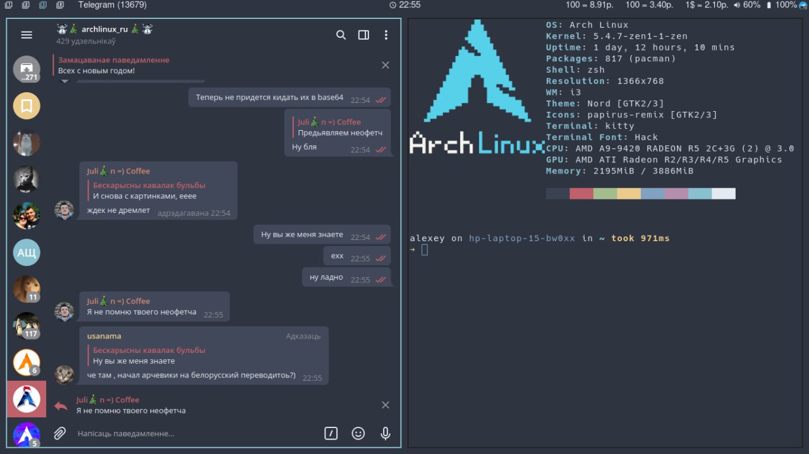Open the chat with the 'АЩ' avatar
Viewport: 809px width, 454px height.
[27, 253]
